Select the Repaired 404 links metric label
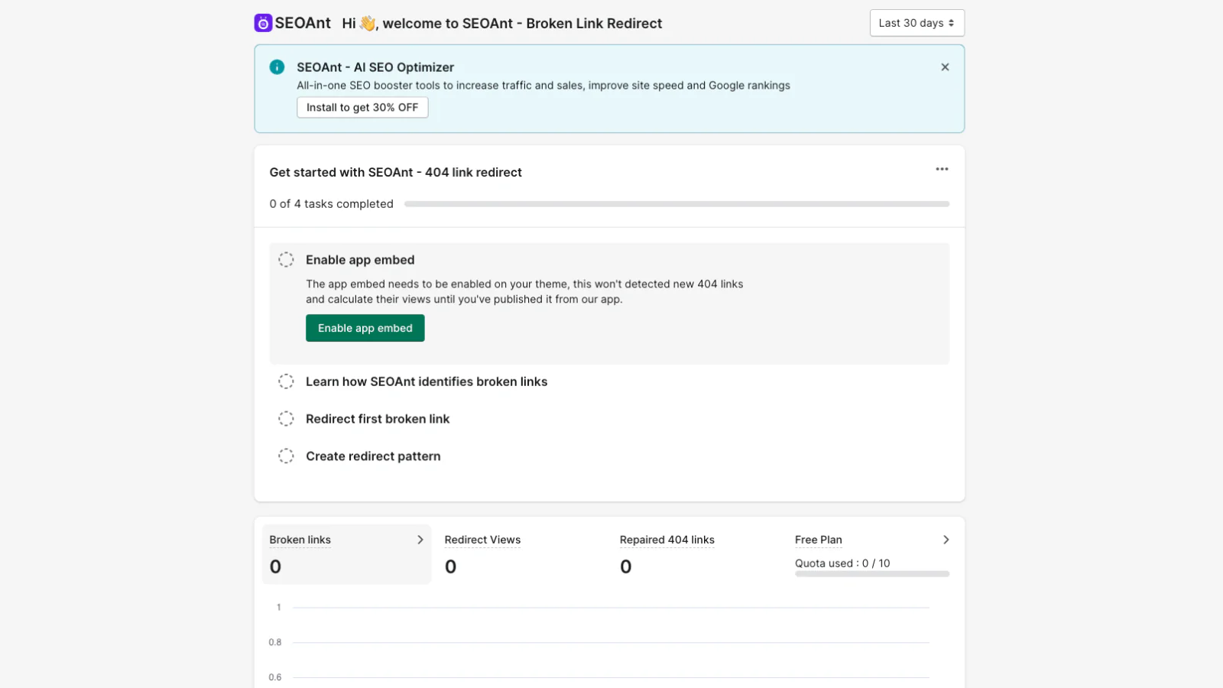The width and height of the screenshot is (1223, 688). point(667,540)
